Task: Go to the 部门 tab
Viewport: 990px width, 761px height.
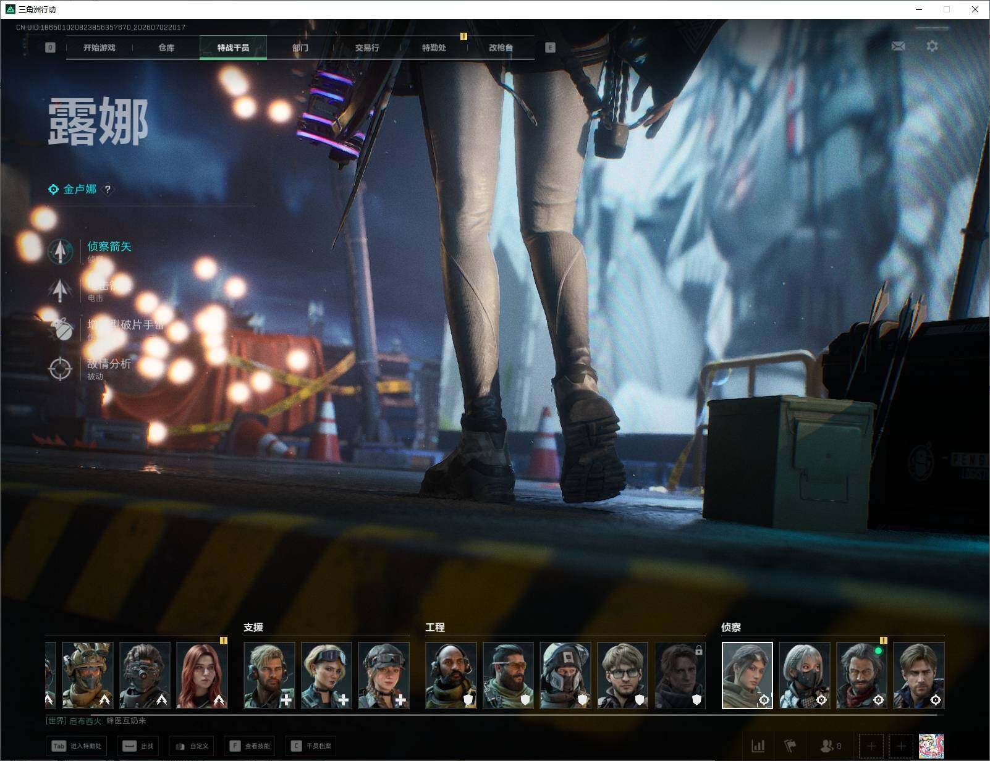Action: click(300, 48)
